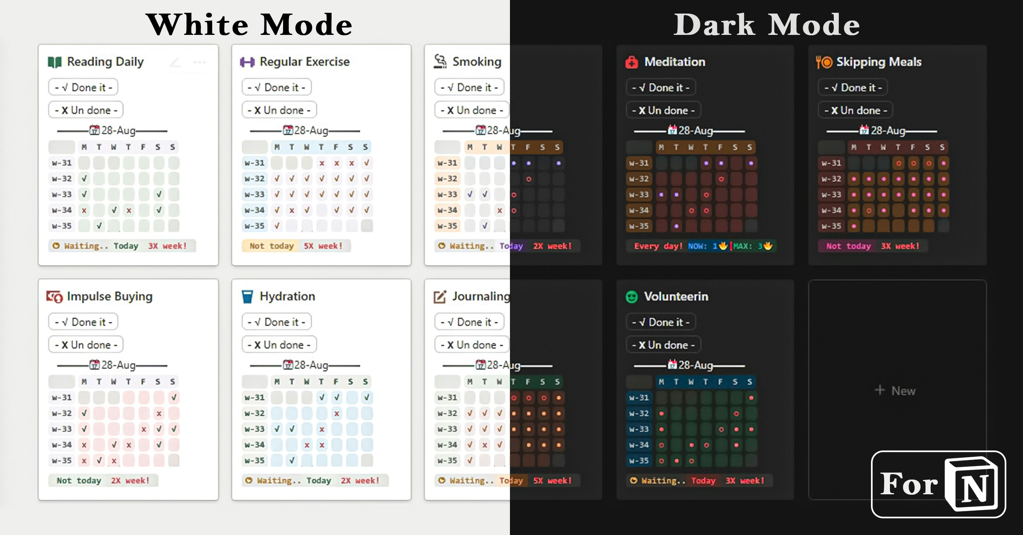Screen dimensions: 1023x535
Task: Click the plus icon beside New
Action: pos(880,390)
